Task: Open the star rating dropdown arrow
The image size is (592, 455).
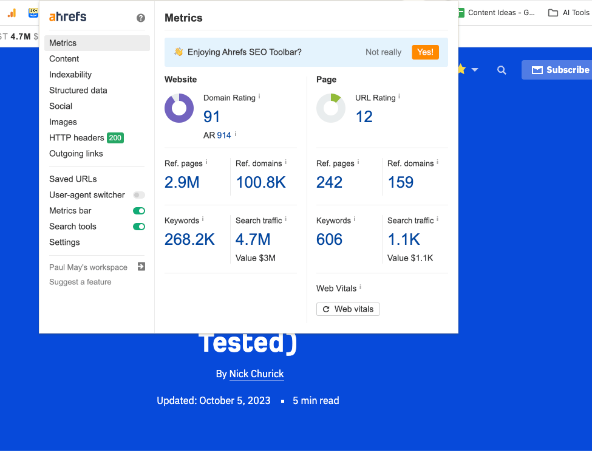Action: click(x=475, y=70)
